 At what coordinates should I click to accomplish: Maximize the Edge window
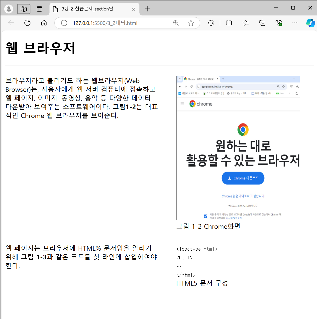coord(293,8)
